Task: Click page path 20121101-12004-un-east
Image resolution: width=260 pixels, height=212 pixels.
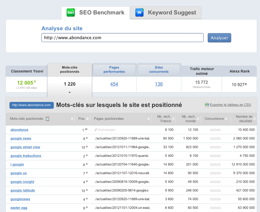Action: pyautogui.click(x=122, y=208)
